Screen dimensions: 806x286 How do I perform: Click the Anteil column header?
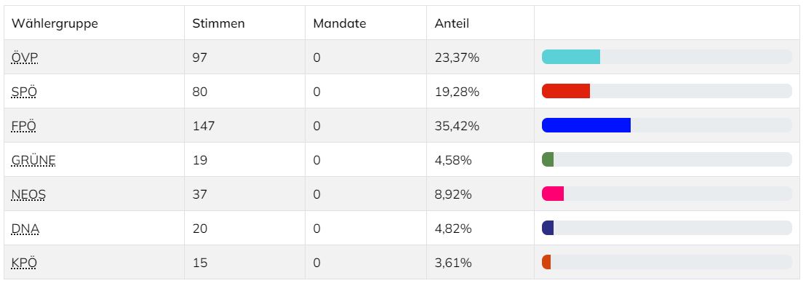452,23
